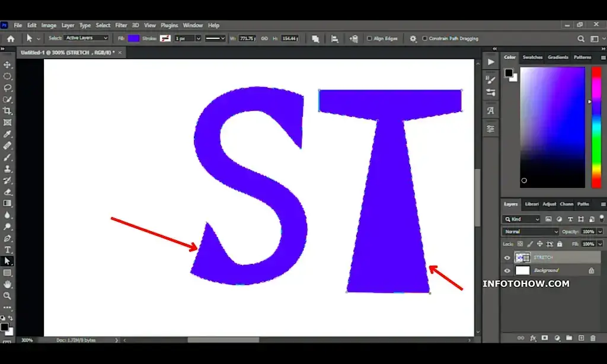Toggle layer filtering switch on or off
Screen dimensions: 607x364
[x=602, y=218]
